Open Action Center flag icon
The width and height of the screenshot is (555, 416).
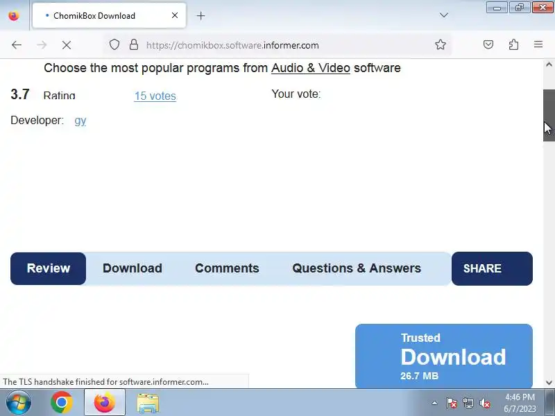click(452, 403)
